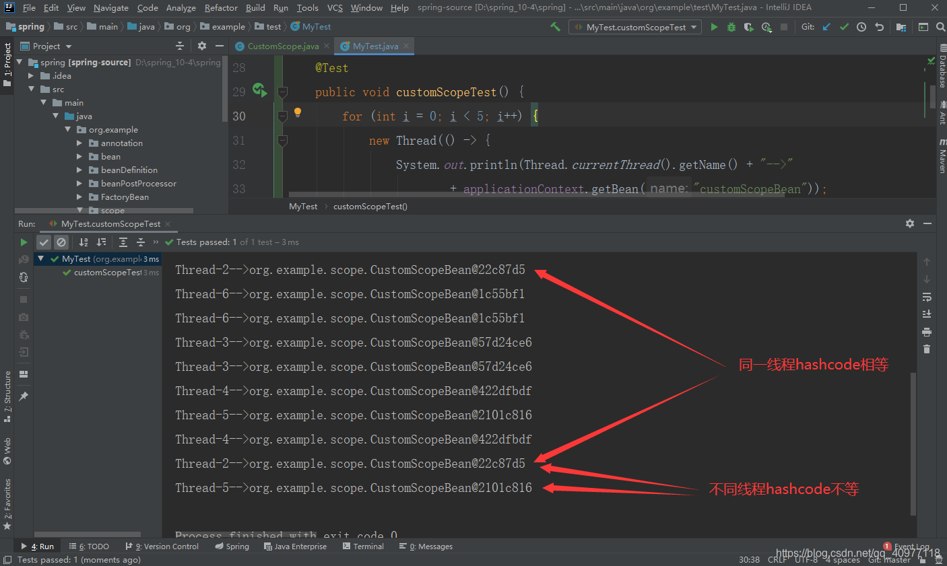Screen dimensions: 947x566
Task: Open the MyTest.customScopeTest run configuration dropdown
Action: coord(635,27)
